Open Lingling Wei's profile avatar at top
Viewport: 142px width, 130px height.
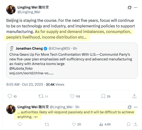coord(11,10)
